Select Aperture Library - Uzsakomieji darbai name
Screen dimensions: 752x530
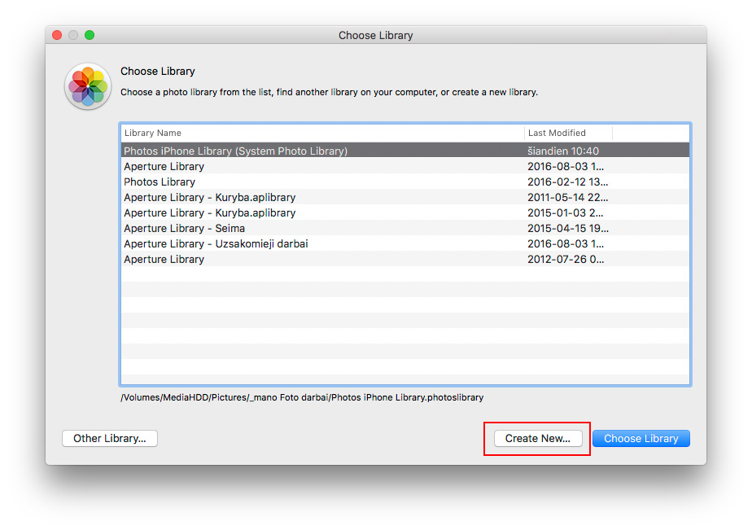(x=216, y=243)
